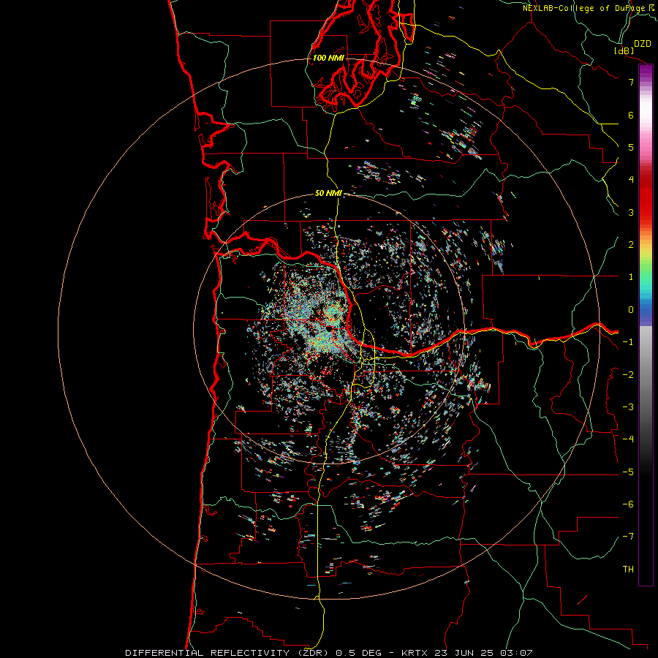Click the "6" value on the legend
The image size is (658, 658).
pos(631,115)
